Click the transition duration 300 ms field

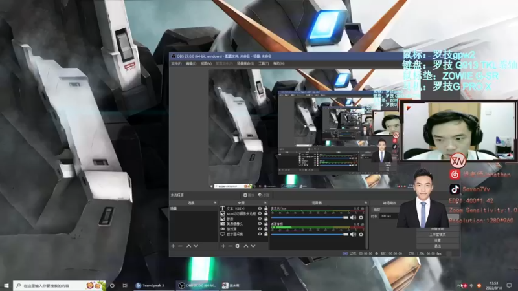click(x=389, y=216)
